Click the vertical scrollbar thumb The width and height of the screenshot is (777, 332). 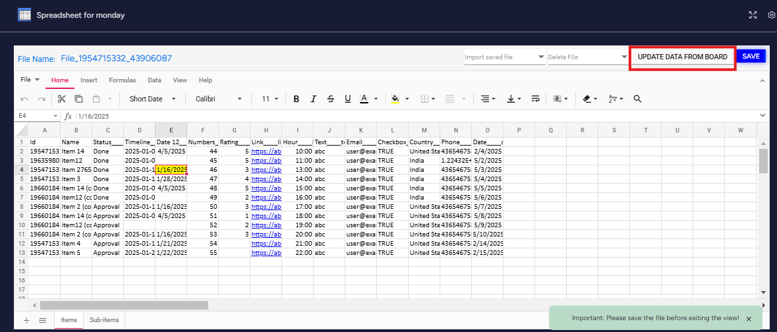(763, 161)
